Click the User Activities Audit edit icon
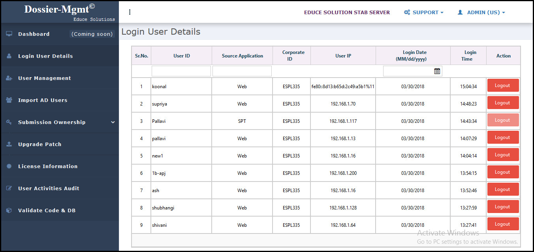The image size is (534, 252). [9, 188]
